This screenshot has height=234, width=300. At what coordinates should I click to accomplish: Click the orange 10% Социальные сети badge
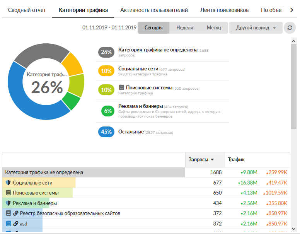click(106, 71)
